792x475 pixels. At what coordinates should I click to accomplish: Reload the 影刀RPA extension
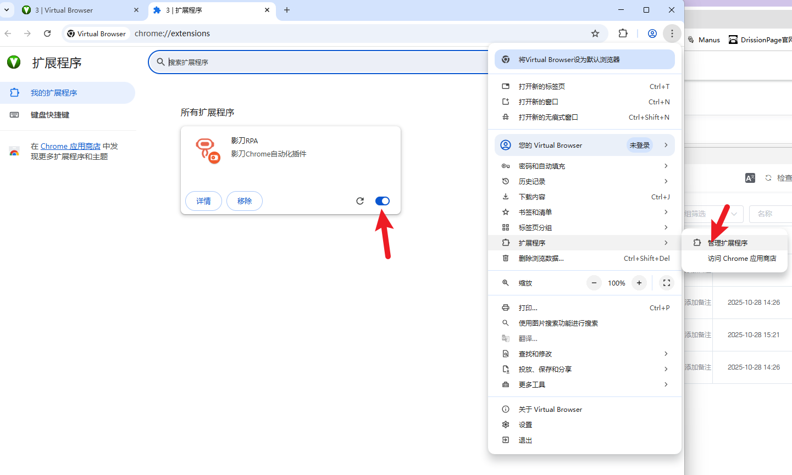360,201
